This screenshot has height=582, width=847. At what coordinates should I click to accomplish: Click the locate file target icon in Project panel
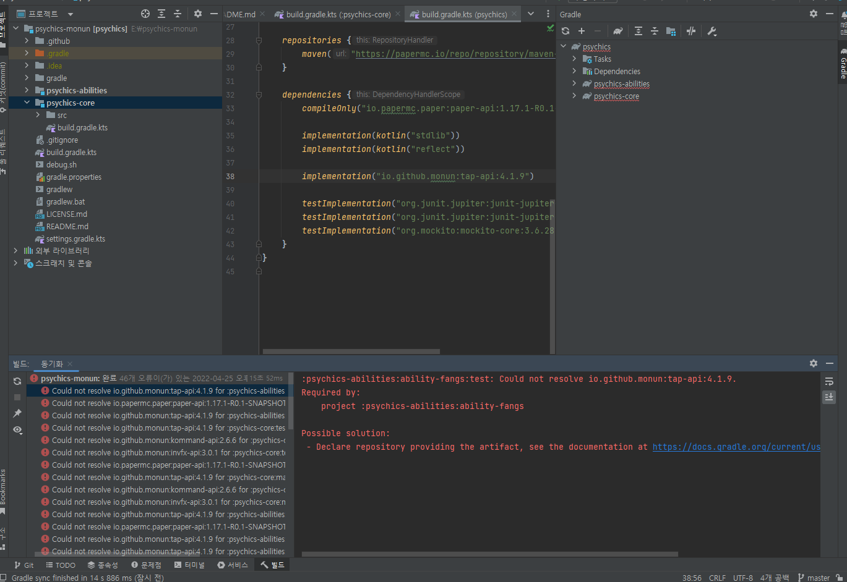coord(145,14)
